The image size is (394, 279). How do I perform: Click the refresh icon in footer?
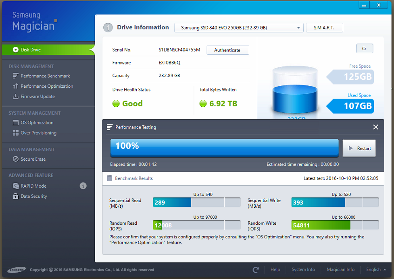(x=256, y=270)
